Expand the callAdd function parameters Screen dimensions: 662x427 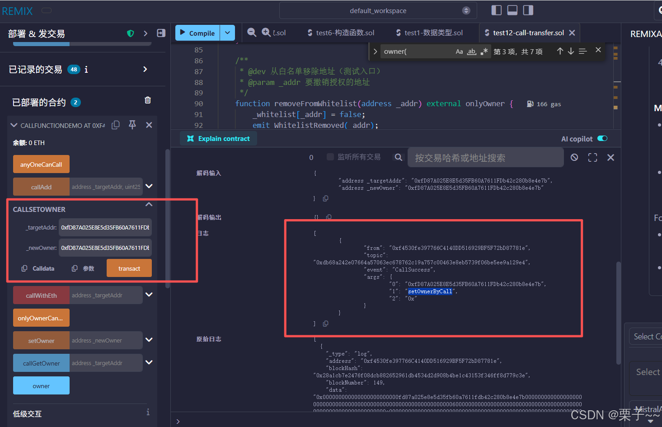pyautogui.click(x=149, y=186)
